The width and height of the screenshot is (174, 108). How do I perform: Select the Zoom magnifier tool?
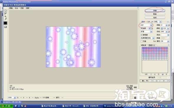(x=5, y=16)
